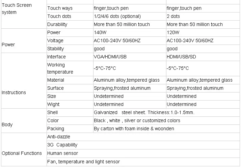Click 'Fan, temperature and light sensor' row
The image size is (241, 167).
pos(143,162)
